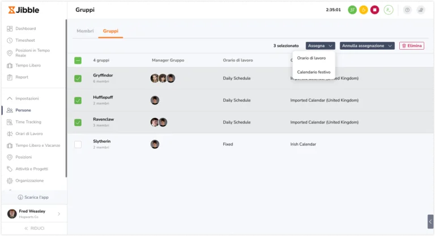Uncheck the Ravenclaw group checkbox
Screen dimensions: 435x236
[78, 123]
